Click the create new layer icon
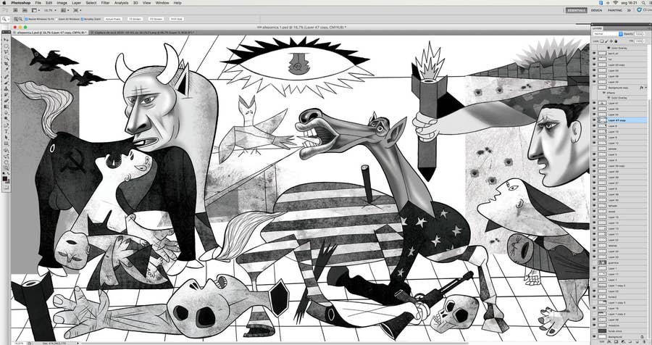This screenshot has height=345, width=652. click(x=637, y=341)
